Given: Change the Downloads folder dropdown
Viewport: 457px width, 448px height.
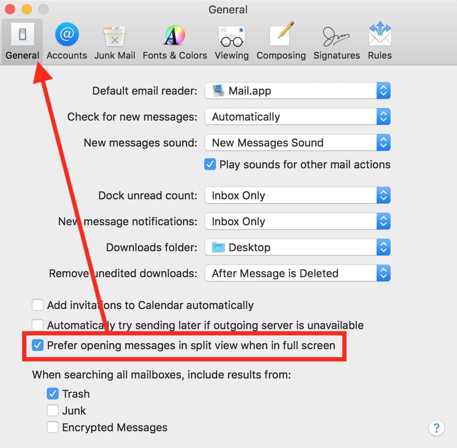Looking at the screenshot, I should 297,247.
